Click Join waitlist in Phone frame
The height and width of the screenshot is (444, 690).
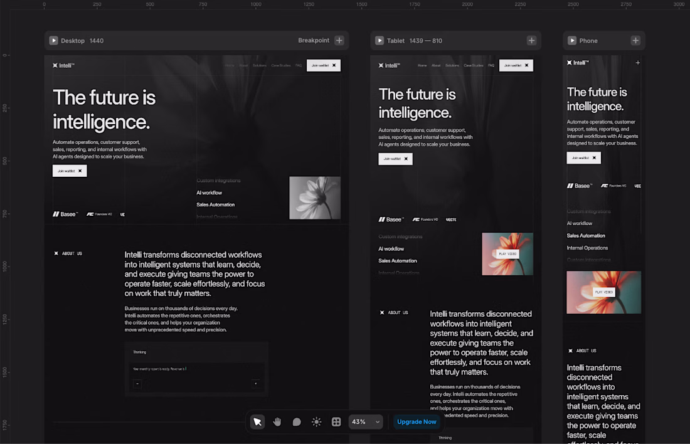(x=583, y=157)
